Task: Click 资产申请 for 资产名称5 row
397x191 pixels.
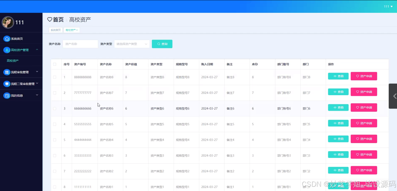Action: tap(364, 123)
